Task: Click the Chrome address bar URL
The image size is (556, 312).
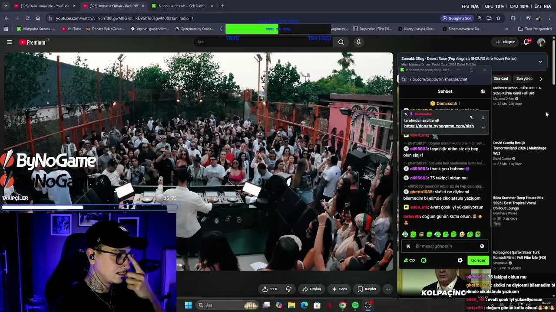Action: pos(125,18)
